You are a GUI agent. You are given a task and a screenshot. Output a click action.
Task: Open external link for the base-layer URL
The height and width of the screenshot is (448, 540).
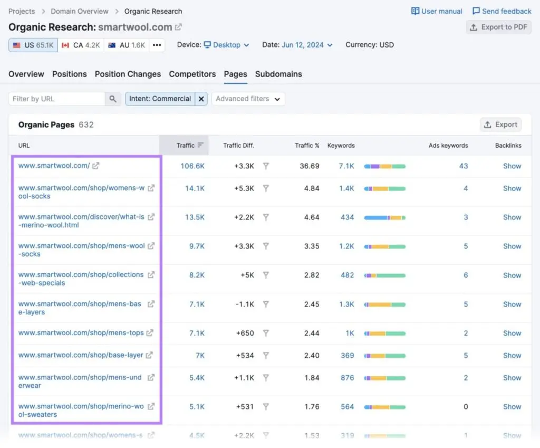pos(149,355)
